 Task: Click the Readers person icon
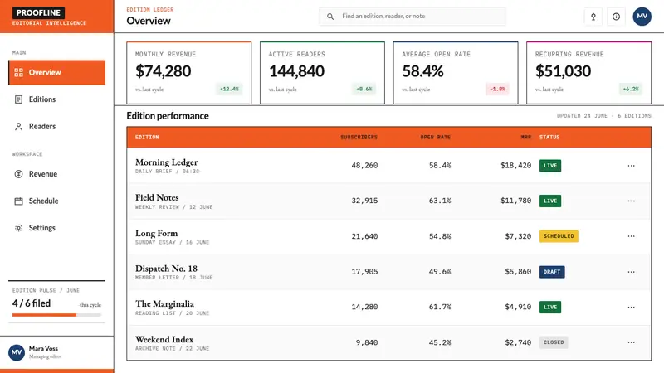coord(18,127)
